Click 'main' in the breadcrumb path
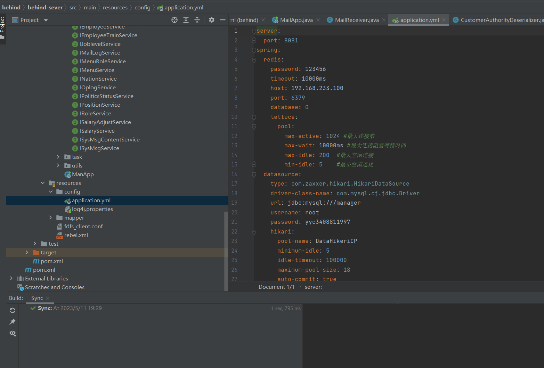The height and width of the screenshot is (368, 544). tap(90, 7)
